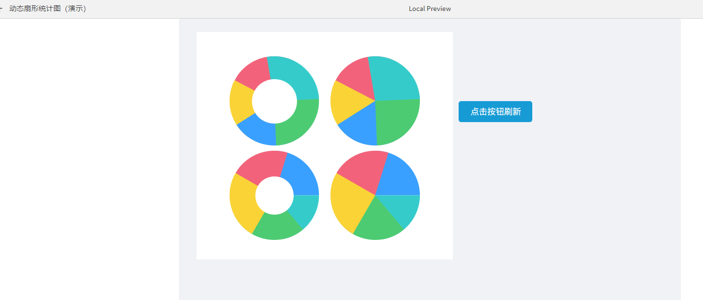
Task: Click the 点击按钮刷新 refresh button
Action: [495, 112]
